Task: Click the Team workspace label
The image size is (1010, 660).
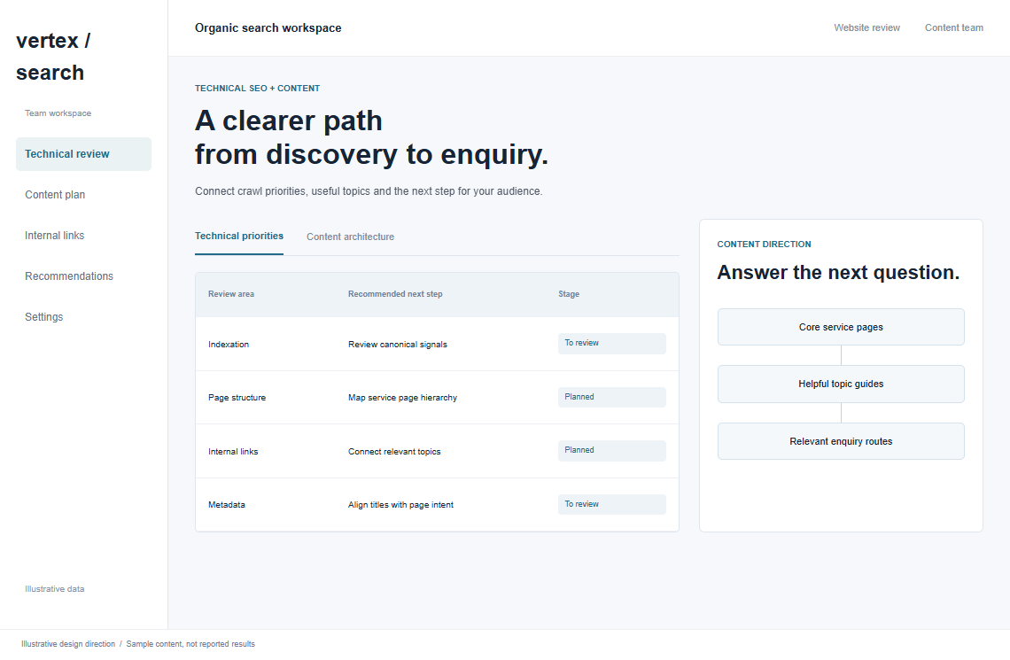Action: click(58, 113)
